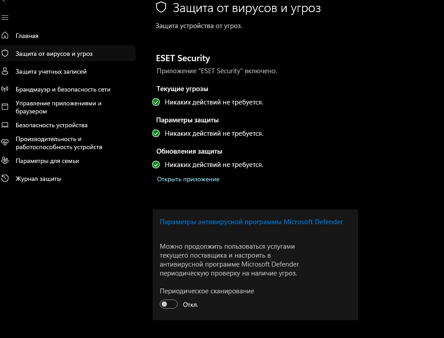Open the Главная menu item
Screen dimensions: 444x338
point(27,36)
